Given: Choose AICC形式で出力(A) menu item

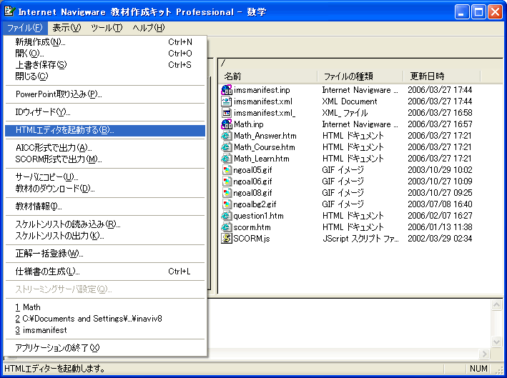Looking at the screenshot, I should [105, 148].
